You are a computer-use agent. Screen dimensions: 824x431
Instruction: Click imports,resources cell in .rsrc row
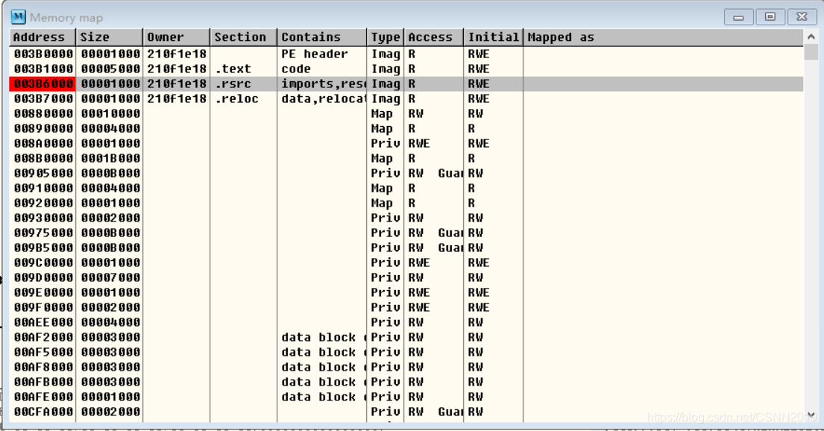[323, 84]
